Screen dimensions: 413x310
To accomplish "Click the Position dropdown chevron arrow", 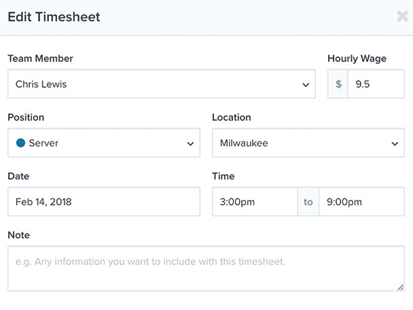I will (x=190, y=143).
